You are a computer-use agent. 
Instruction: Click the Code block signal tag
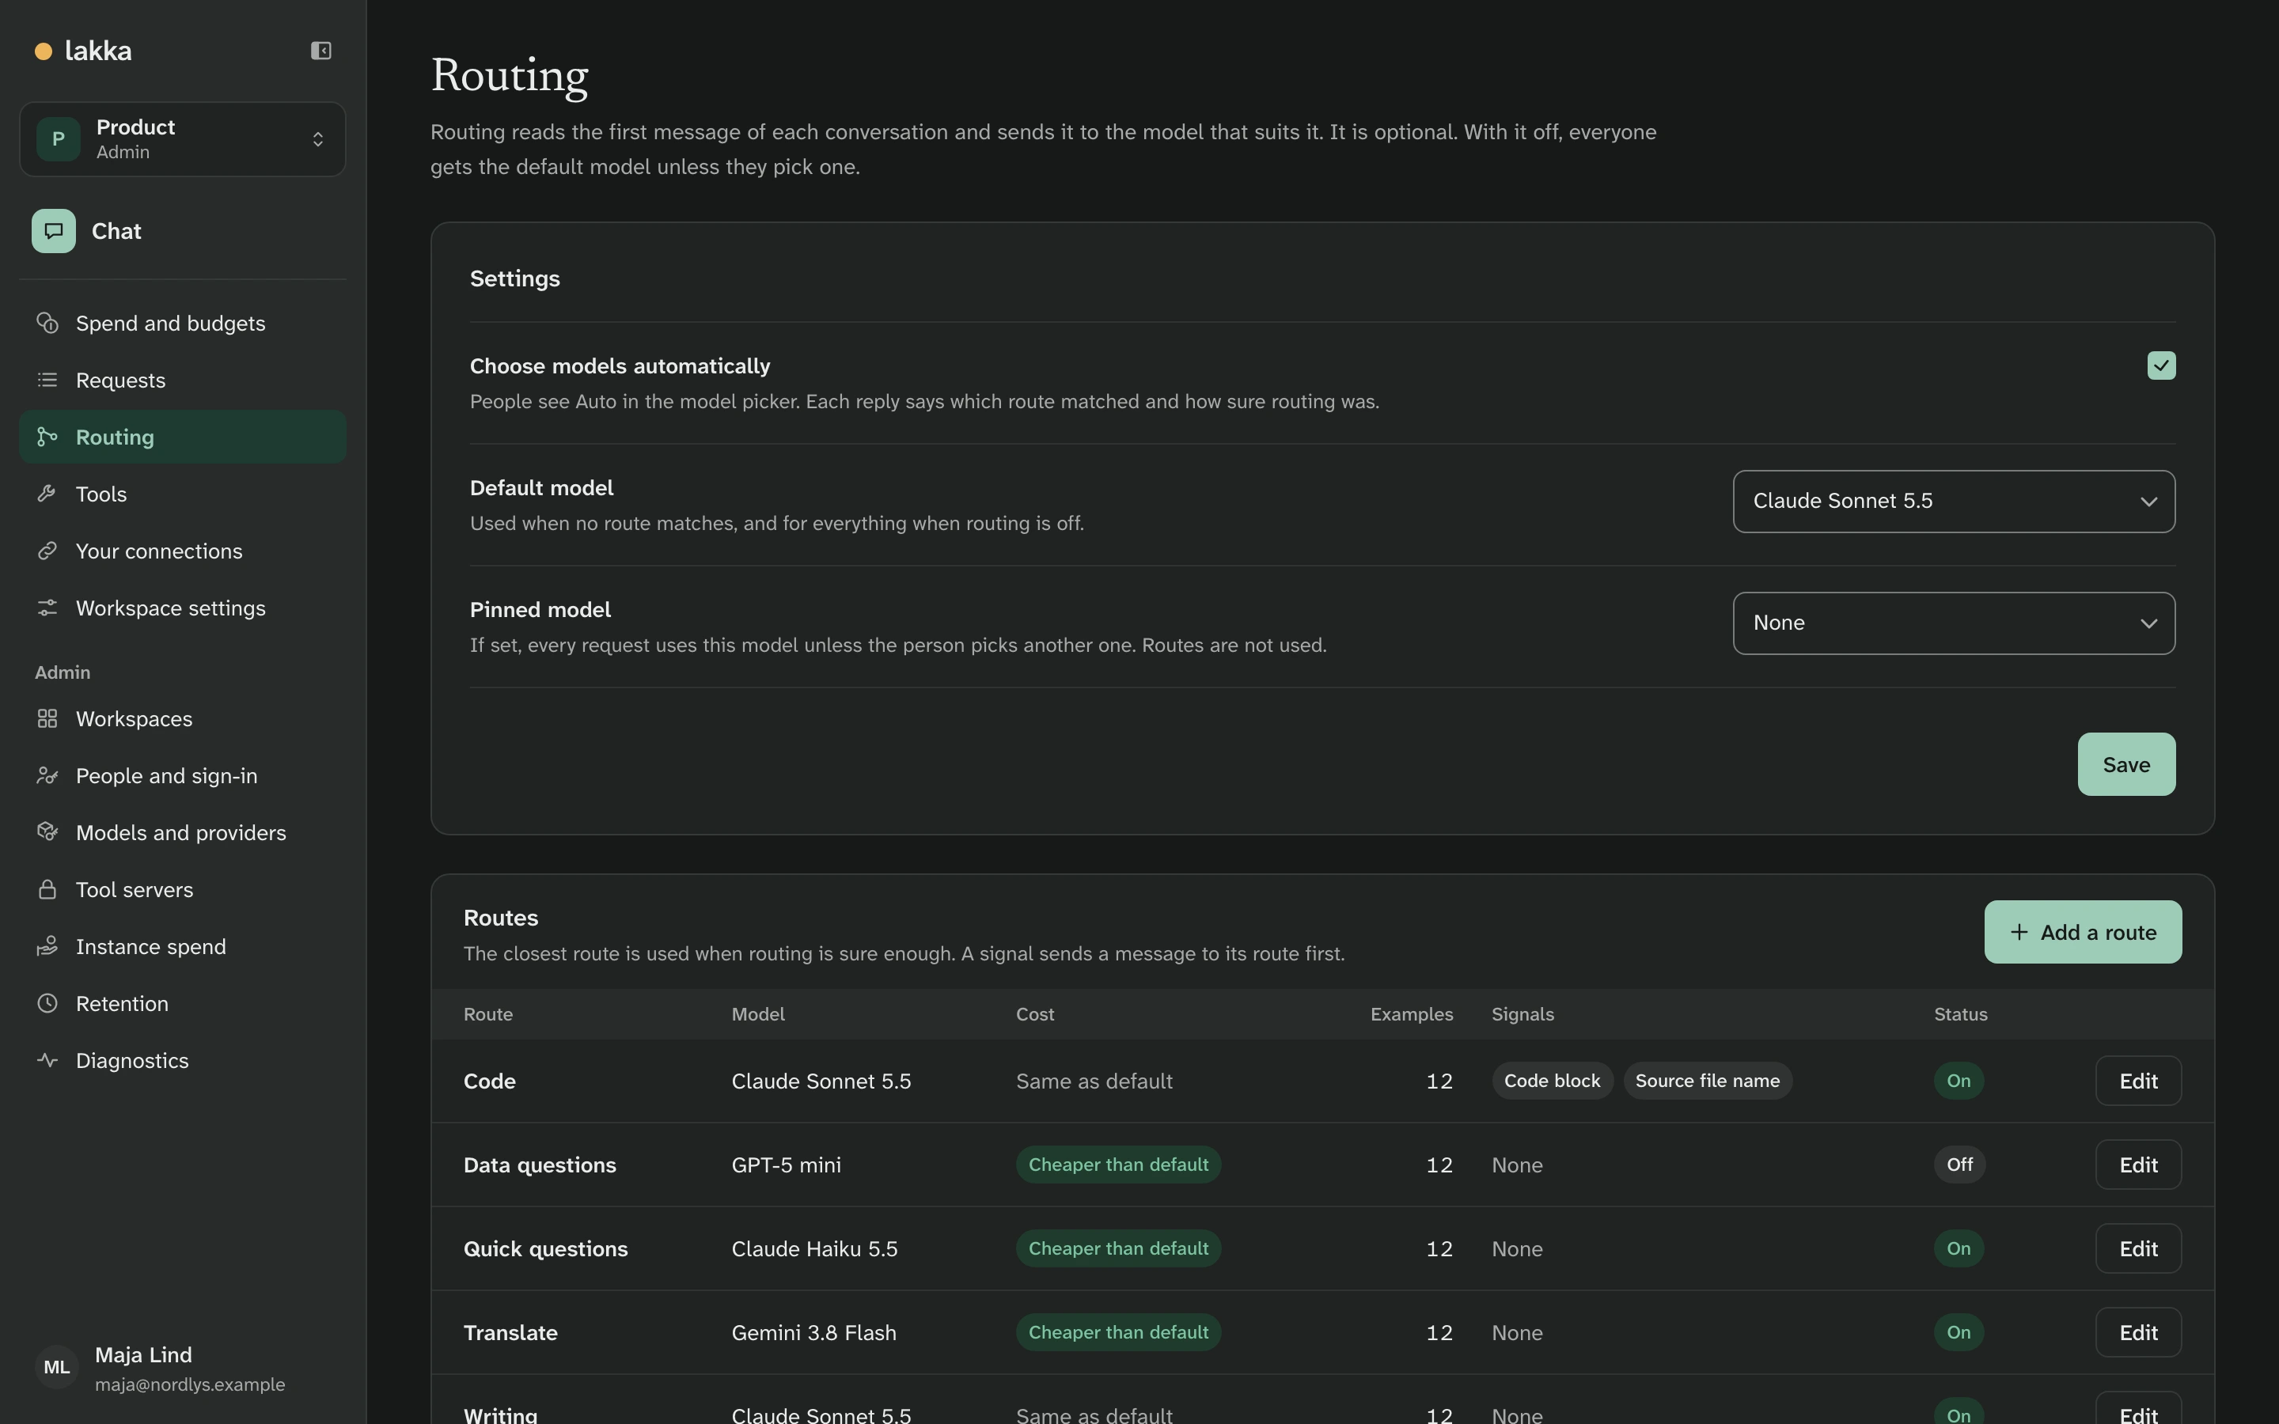point(1552,1081)
